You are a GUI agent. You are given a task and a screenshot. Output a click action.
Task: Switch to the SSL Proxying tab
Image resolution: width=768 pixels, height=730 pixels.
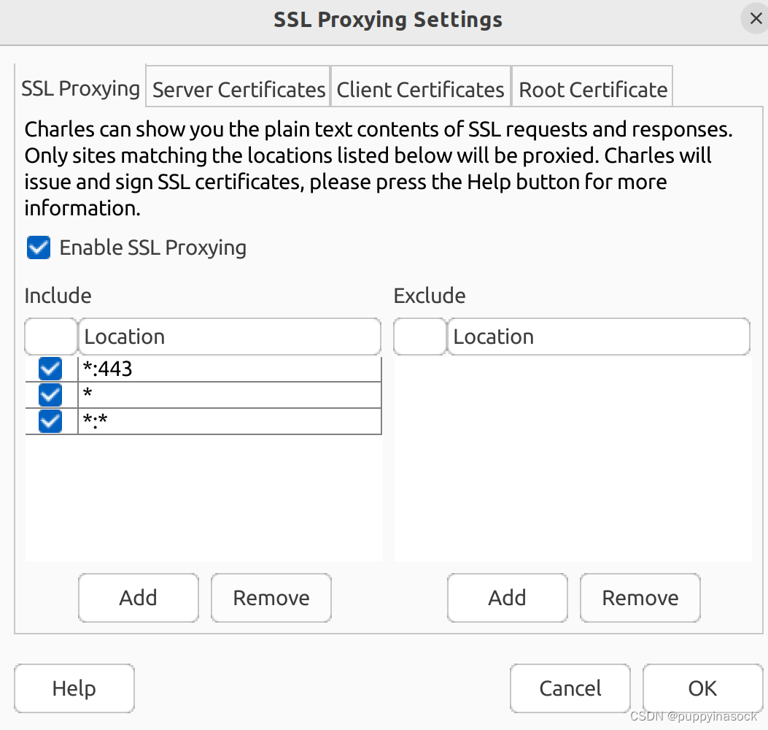80,89
